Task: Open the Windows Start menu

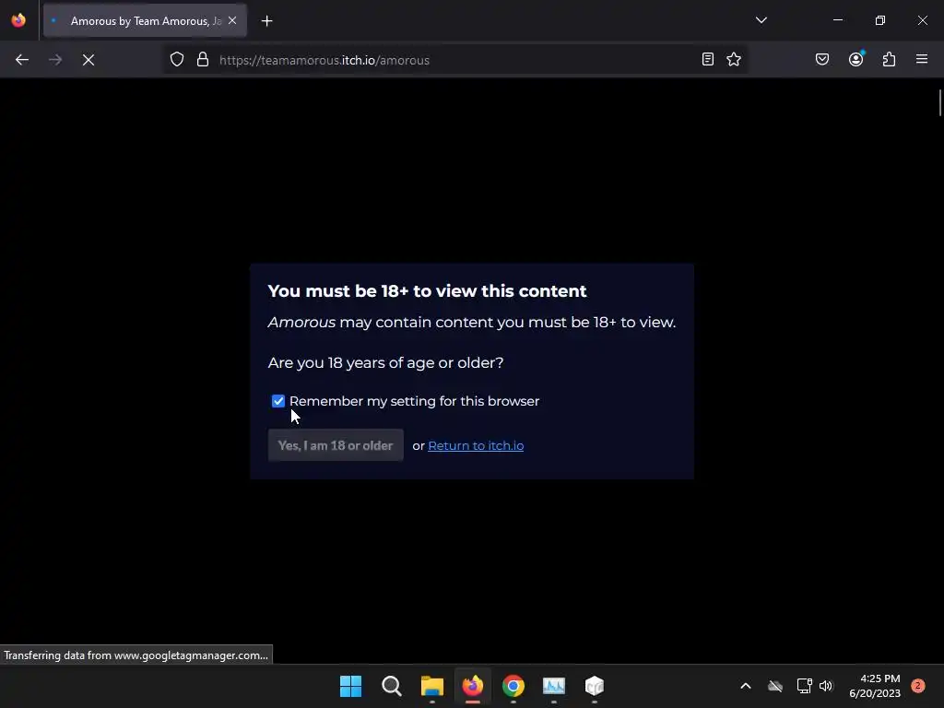Action: click(x=350, y=686)
